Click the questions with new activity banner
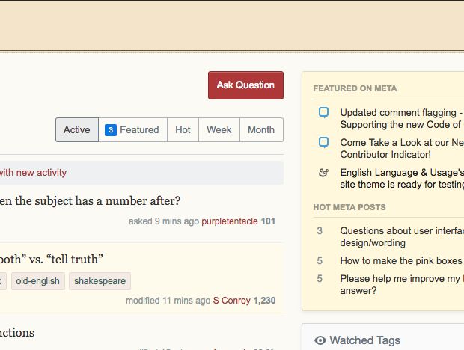The width and height of the screenshot is (464, 350). click(141, 173)
